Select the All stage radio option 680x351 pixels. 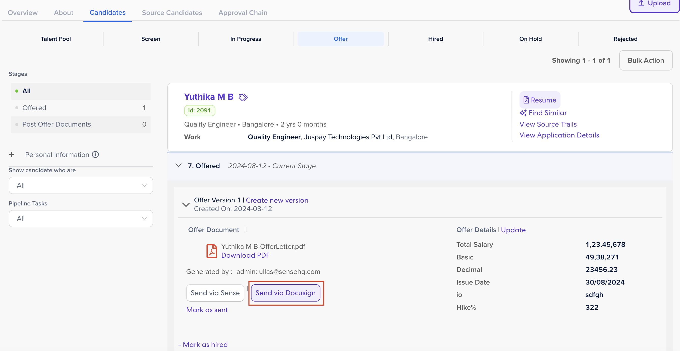26,91
